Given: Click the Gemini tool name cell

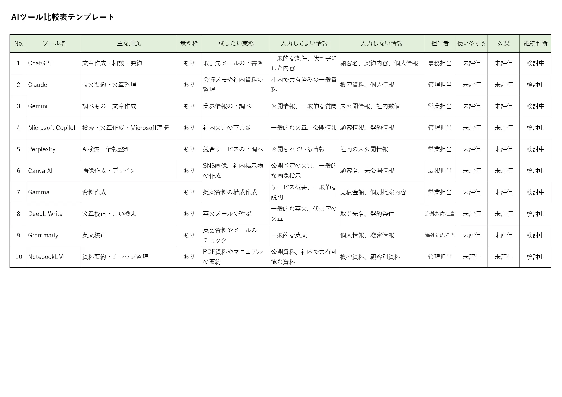Looking at the screenshot, I should 54,106.
